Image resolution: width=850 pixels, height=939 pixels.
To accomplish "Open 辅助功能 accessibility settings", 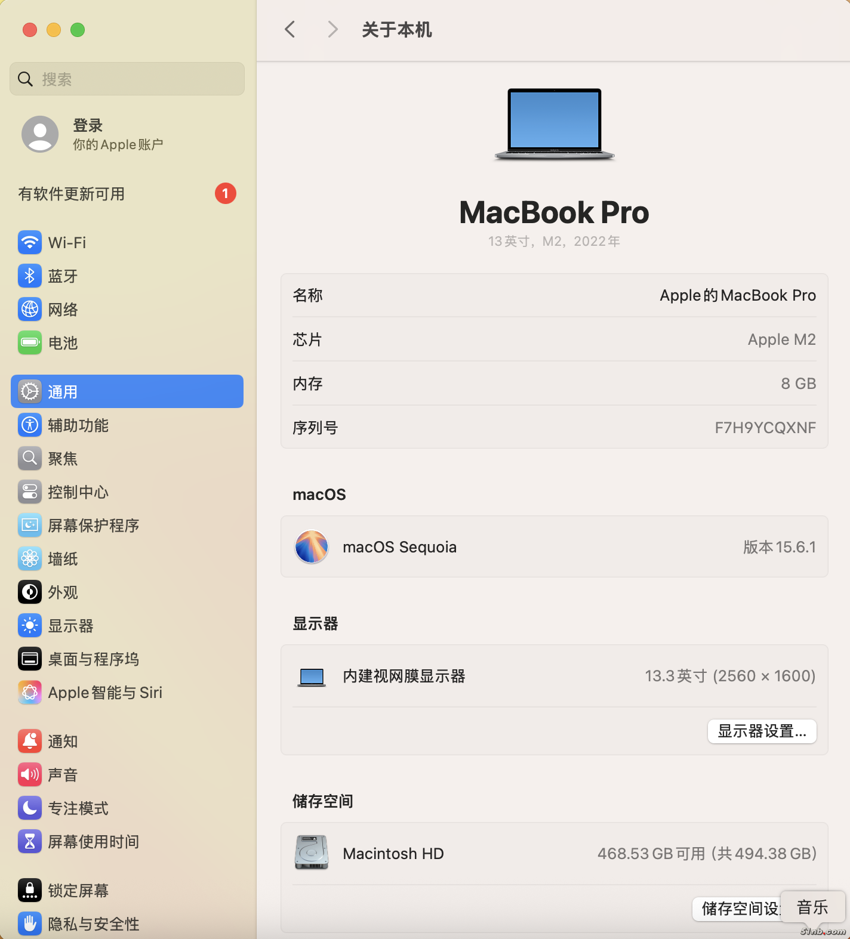I will click(127, 425).
